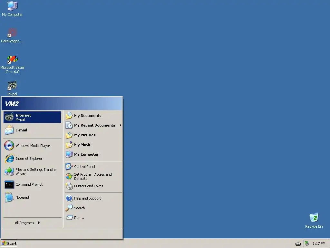Click the Set Program Access icon
This screenshot has height=248, width=330.
coord(69,176)
